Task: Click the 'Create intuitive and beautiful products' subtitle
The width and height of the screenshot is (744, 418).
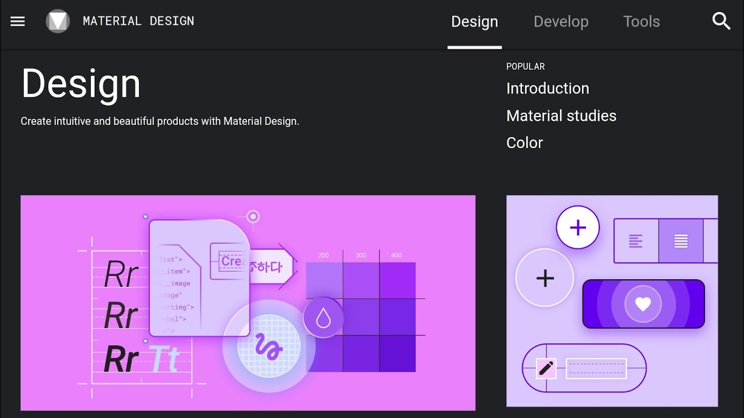Action: [160, 121]
